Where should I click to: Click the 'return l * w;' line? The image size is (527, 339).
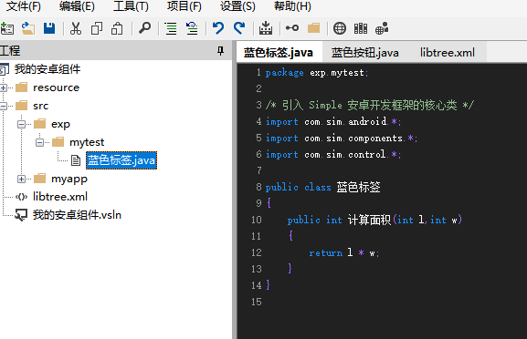click(344, 252)
